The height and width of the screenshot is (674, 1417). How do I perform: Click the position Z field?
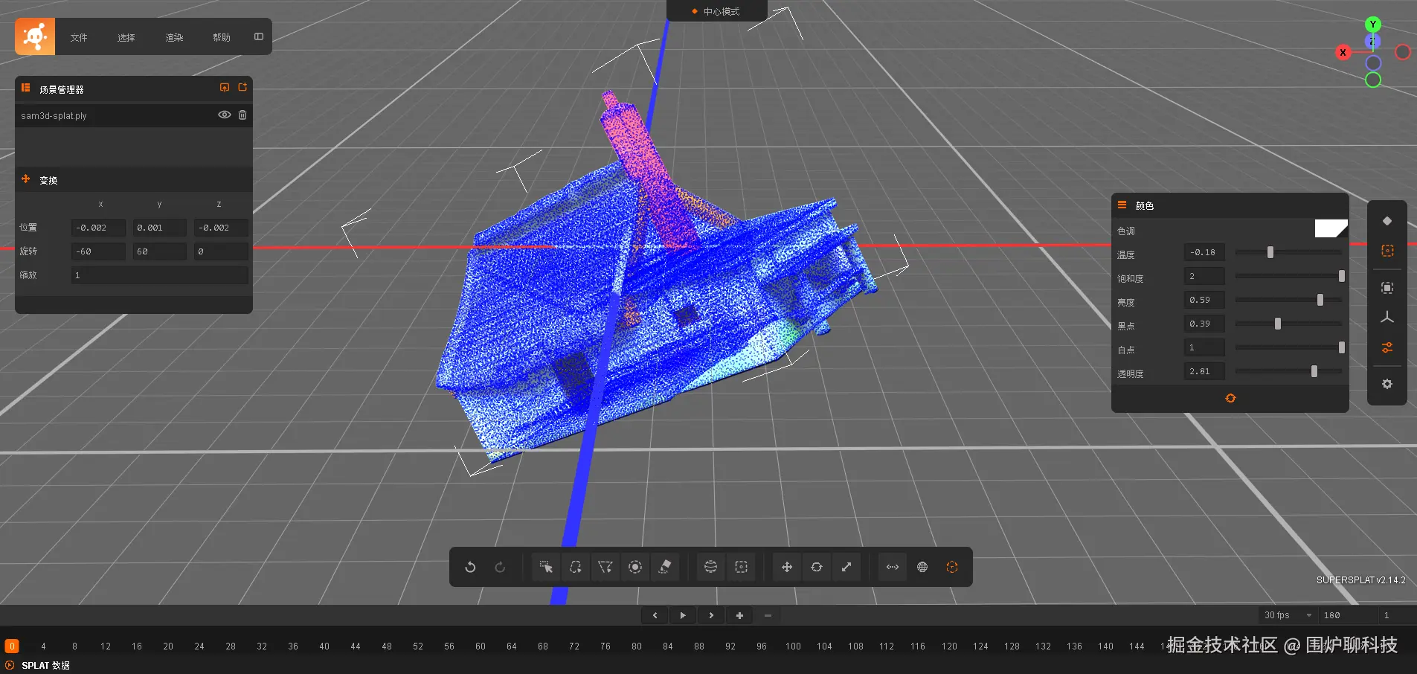pos(221,228)
